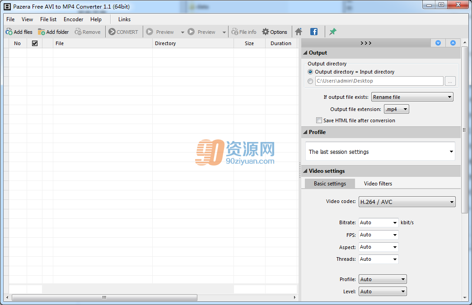
Task: Open Options via the gear icon
Action: [266, 32]
